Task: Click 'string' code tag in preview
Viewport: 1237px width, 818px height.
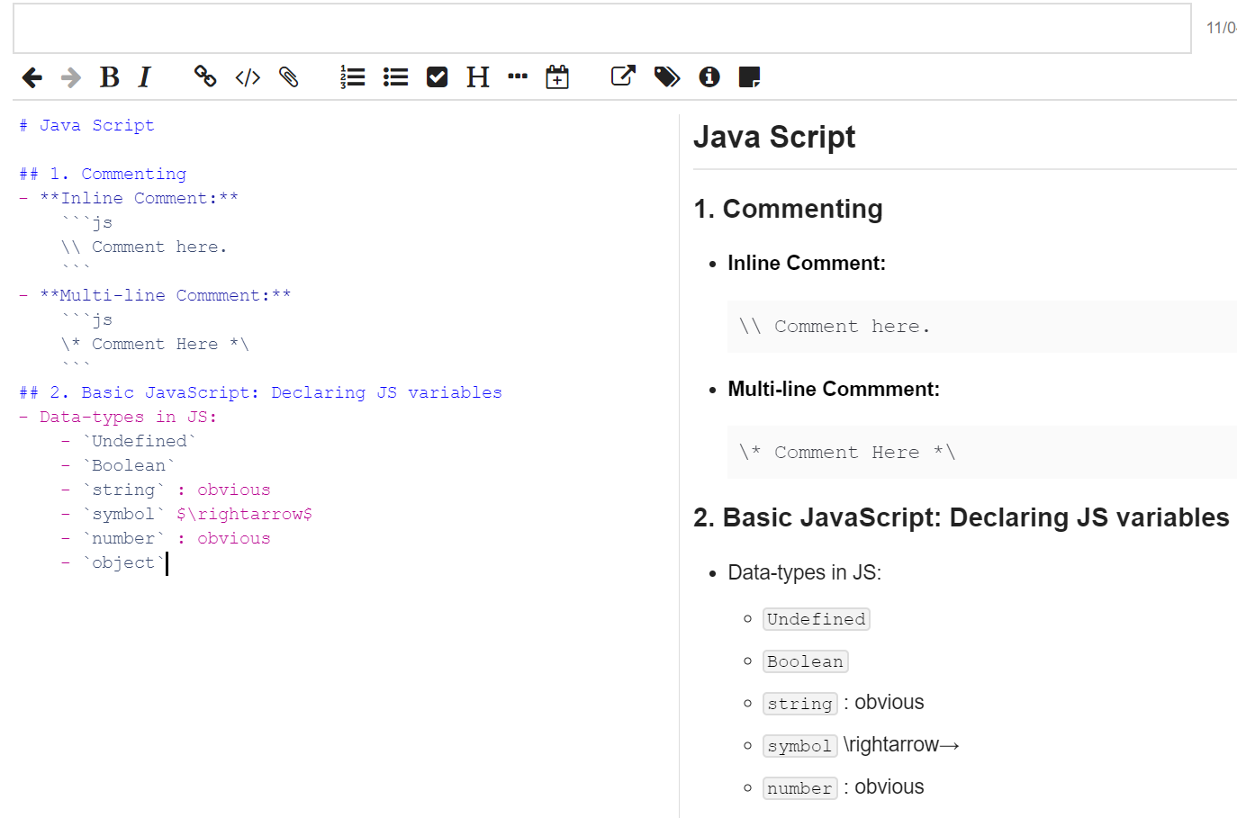Action: pyautogui.click(x=800, y=704)
